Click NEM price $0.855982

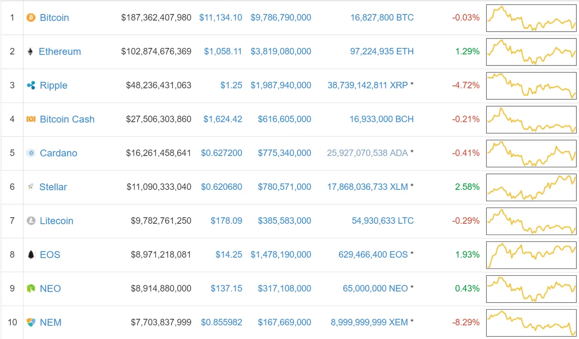222,323
